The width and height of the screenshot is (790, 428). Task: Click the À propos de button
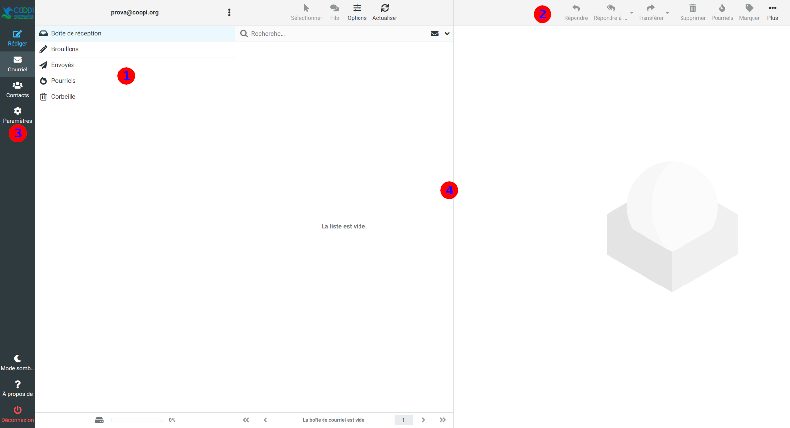[x=17, y=388]
